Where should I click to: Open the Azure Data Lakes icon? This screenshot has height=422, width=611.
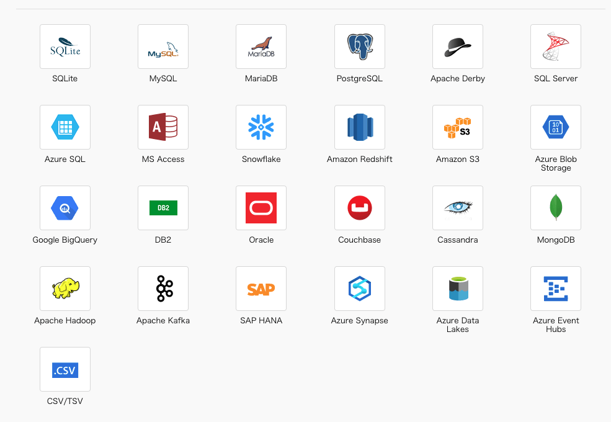[458, 289]
